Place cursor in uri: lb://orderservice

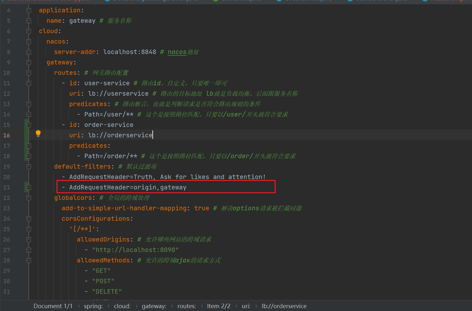click(111, 135)
